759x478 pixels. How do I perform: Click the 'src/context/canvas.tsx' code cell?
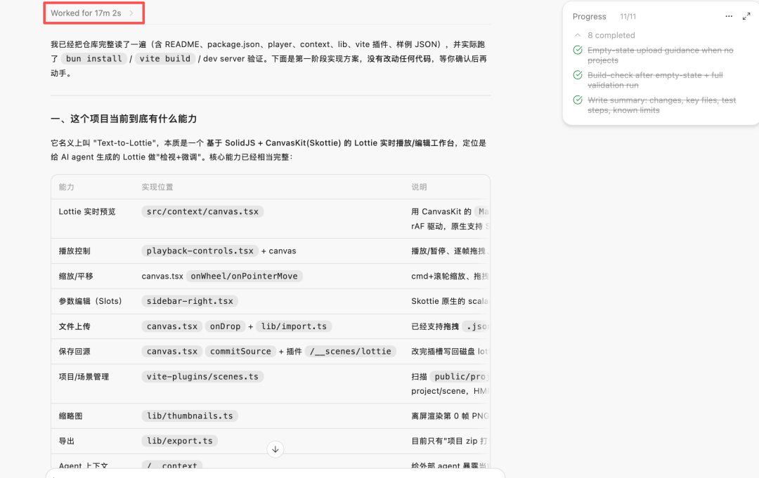pyautogui.click(x=202, y=212)
